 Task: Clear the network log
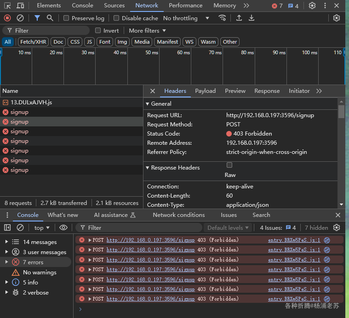[x=20, y=18]
